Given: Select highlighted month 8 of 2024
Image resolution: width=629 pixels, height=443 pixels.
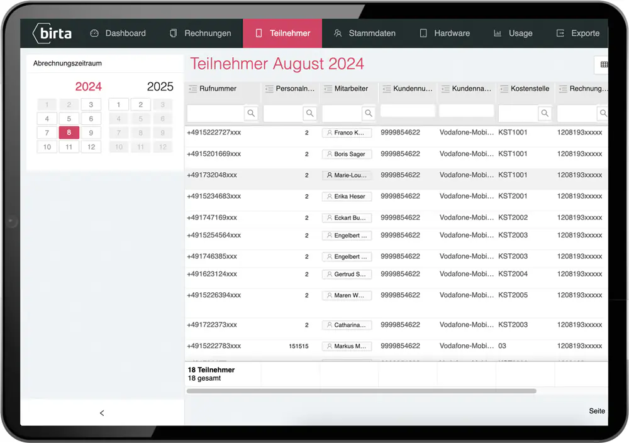Looking at the screenshot, I should [x=69, y=133].
